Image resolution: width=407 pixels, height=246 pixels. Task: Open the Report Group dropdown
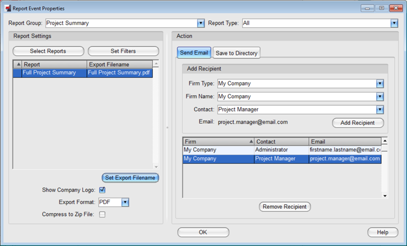coord(201,23)
